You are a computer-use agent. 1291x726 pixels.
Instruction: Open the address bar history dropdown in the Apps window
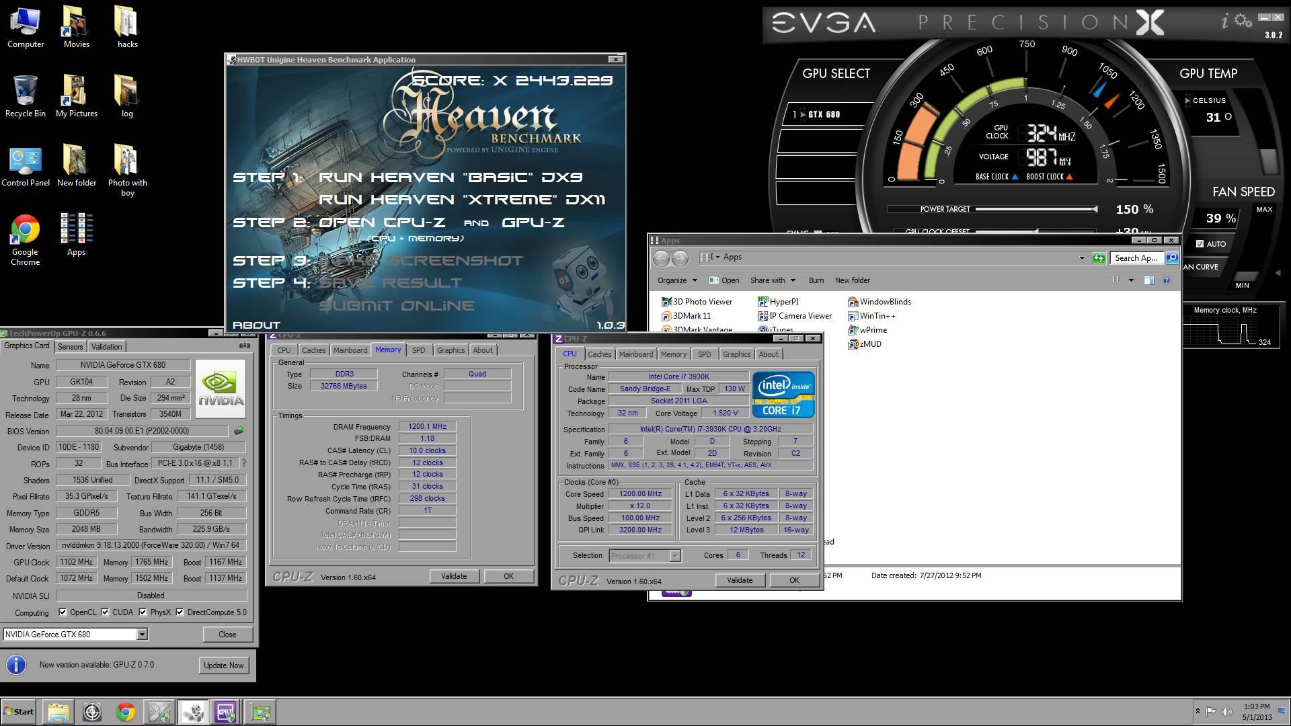pyautogui.click(x=1082, y=257)
